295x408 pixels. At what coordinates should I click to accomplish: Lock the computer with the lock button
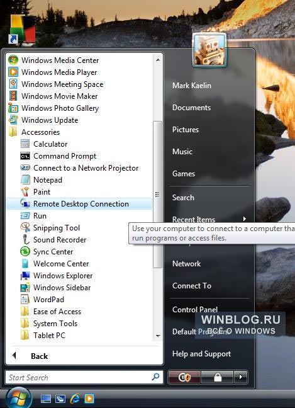point(217,377)
